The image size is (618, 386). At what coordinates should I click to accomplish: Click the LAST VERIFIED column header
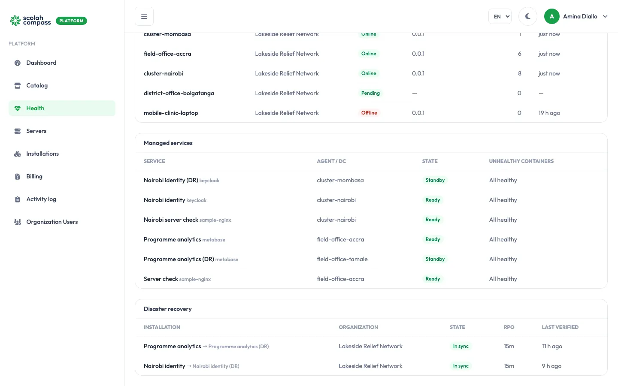pyautogui.click(x=560, y=327)
